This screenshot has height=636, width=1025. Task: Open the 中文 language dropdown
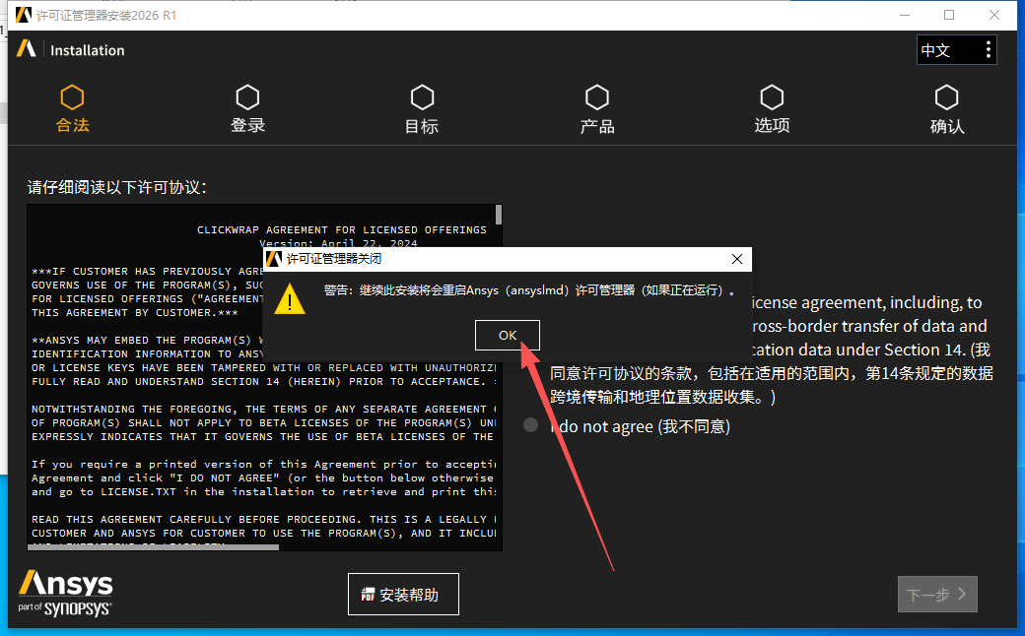tap(944, 50)
